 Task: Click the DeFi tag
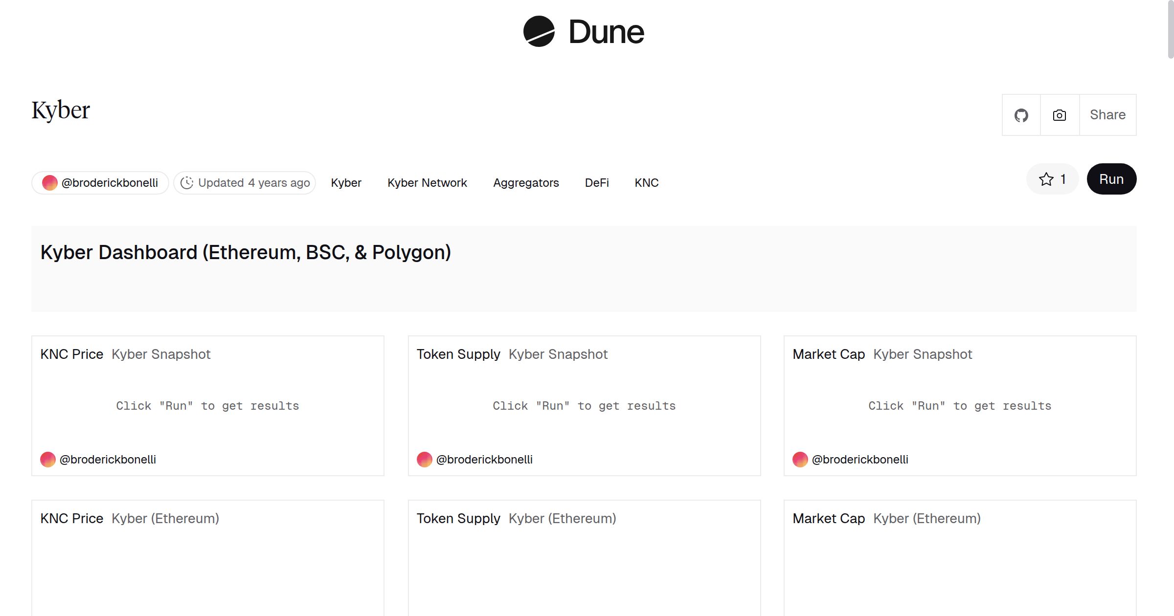tap(596, 183)
